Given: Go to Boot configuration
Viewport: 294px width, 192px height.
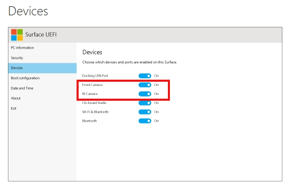Looking at the screenshot, I should pos(42,78).
